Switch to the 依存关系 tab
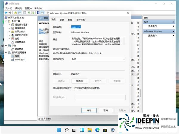Image resolution: width=179 pixels, height=134 pixels. [81, 20]
